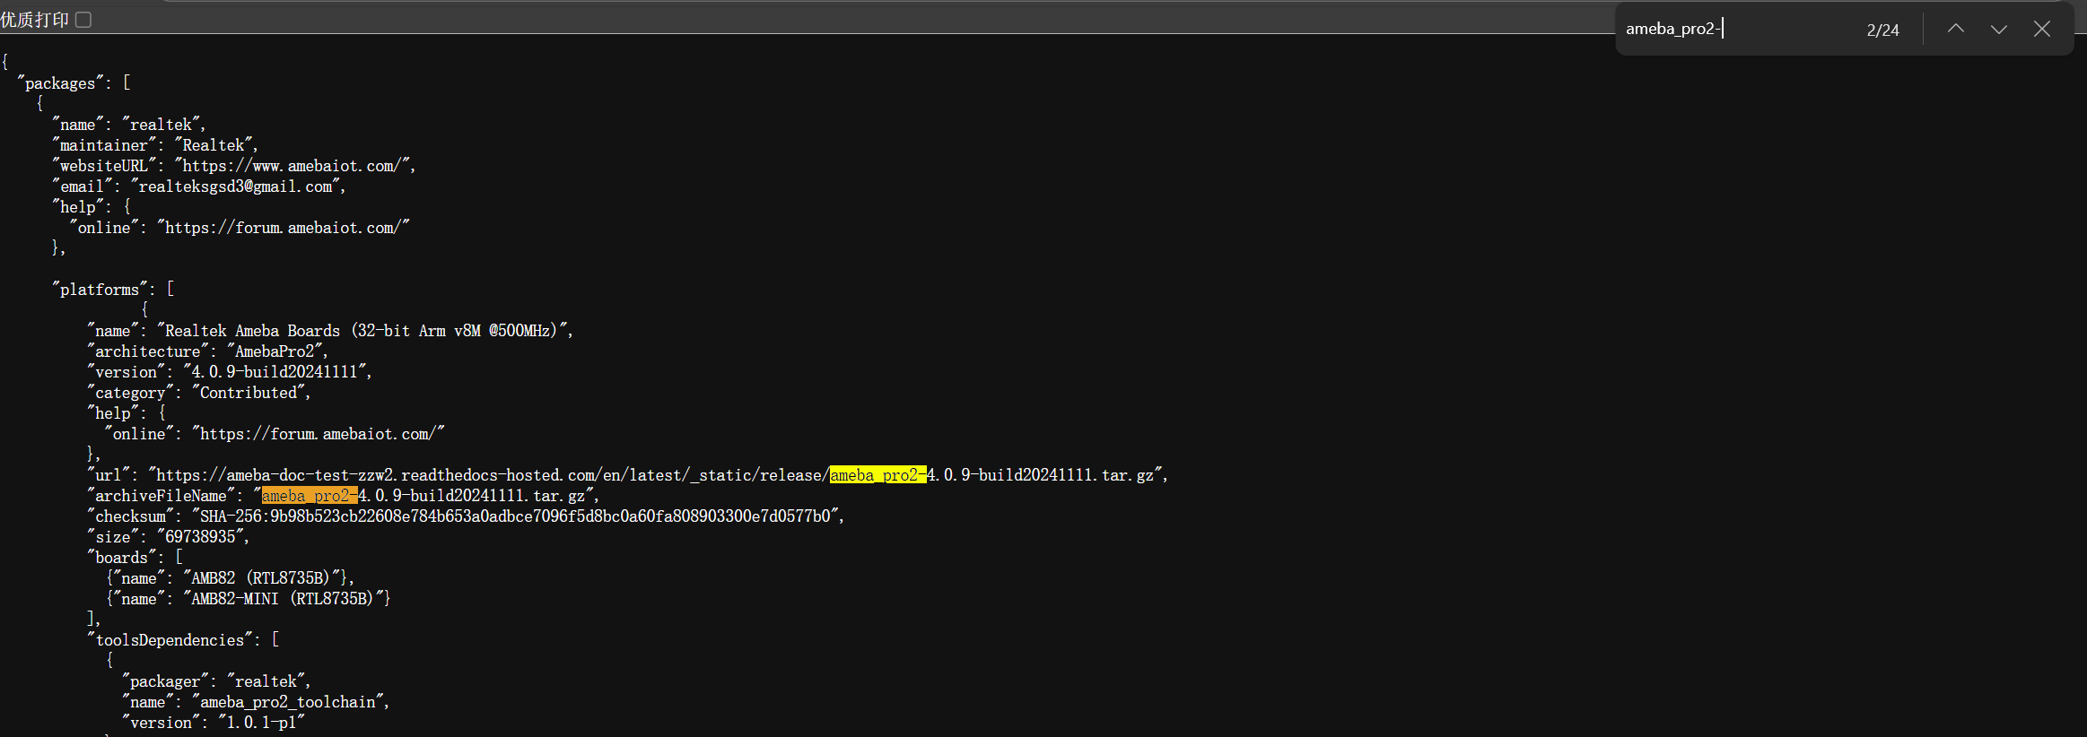This screenshot has width=2087, height=737.
Task: Click the readthedocs release tar.gz URL
Action: pos(655,475)
